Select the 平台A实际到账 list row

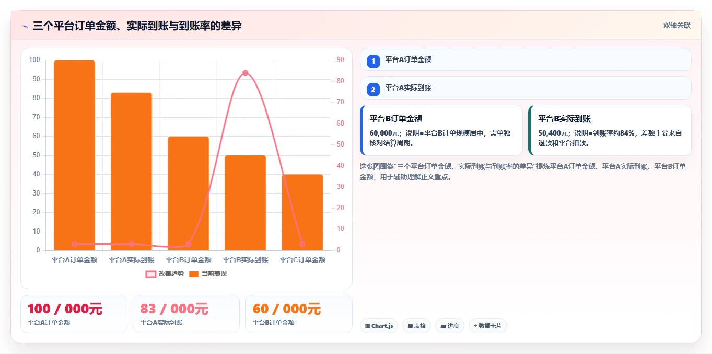pos(526,88)
